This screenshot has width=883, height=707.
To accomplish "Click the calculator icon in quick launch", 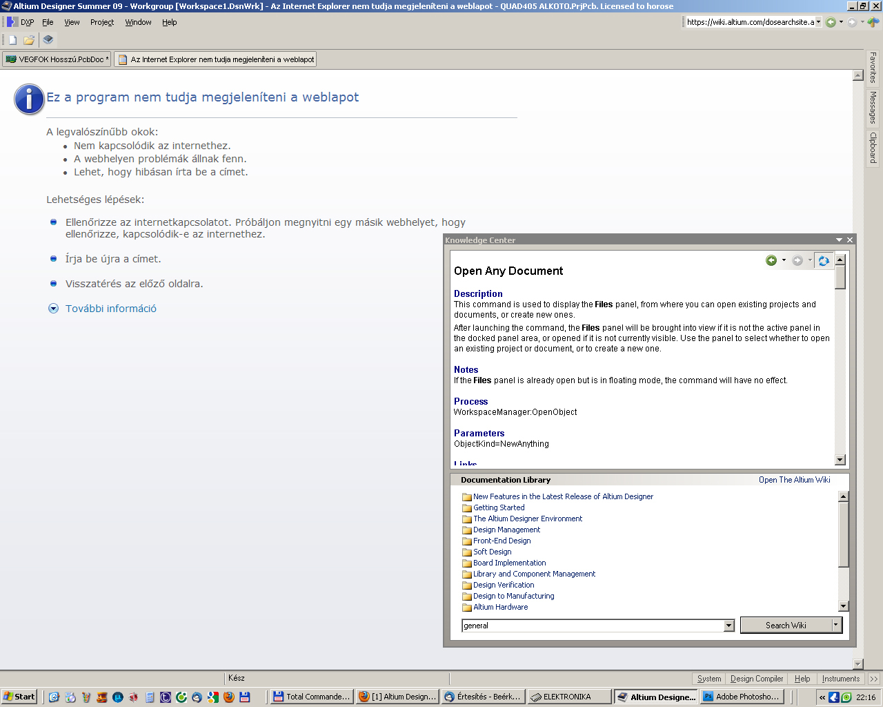I will click(x=150, y=697).
